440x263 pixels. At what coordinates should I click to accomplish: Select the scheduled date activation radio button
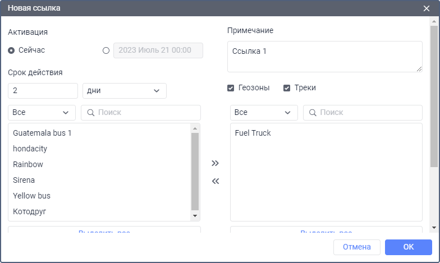(106, 50)
